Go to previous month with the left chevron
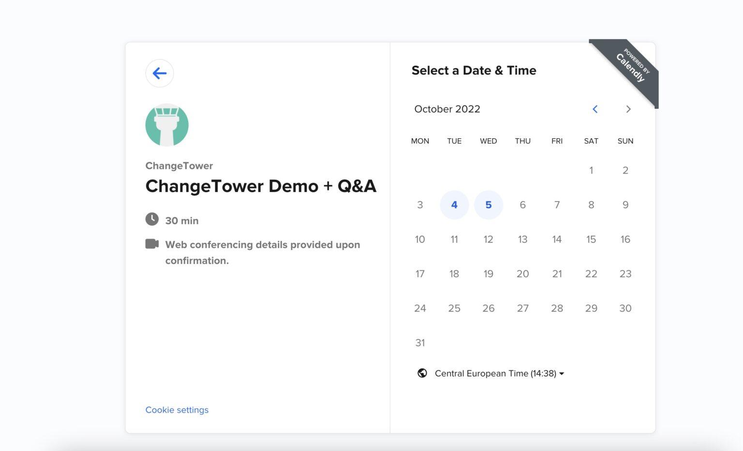This screenshot has height=451, width=743. tap(594, 109)
